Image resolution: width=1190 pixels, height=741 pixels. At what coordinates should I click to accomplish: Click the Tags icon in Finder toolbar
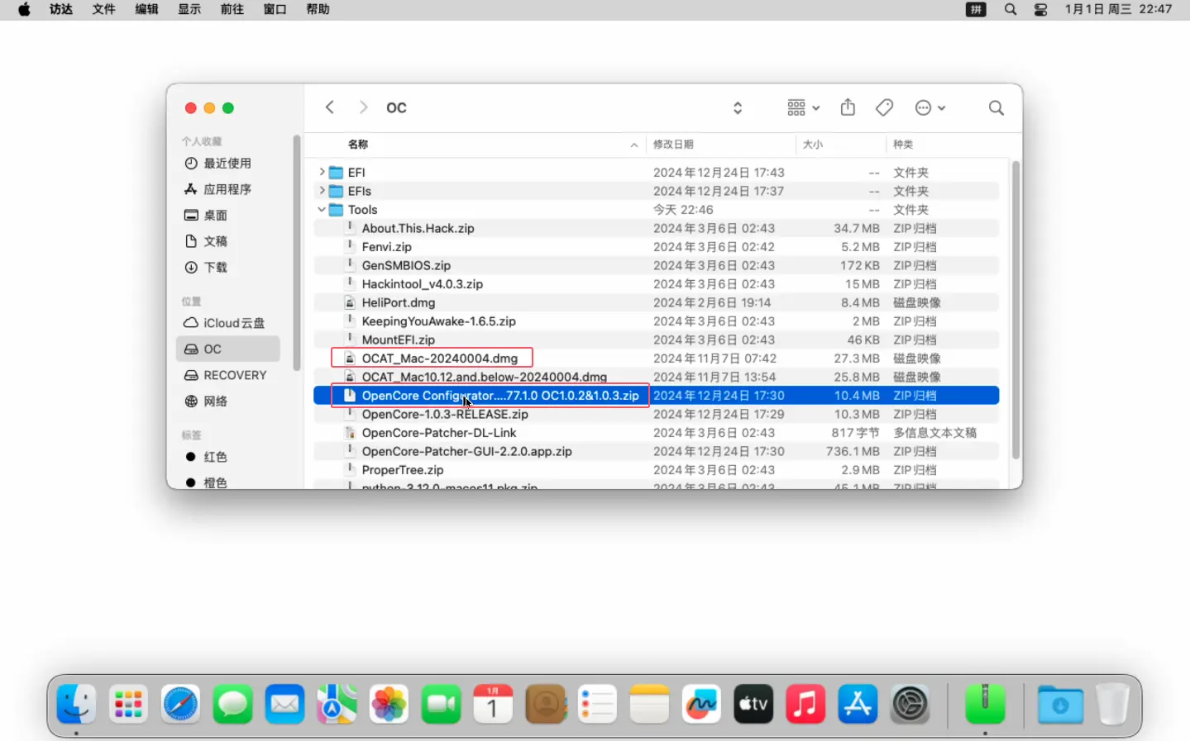pyautogui.click(x=884, y=107)
